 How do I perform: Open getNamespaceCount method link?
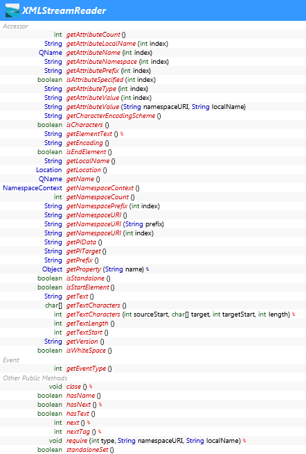98,197
